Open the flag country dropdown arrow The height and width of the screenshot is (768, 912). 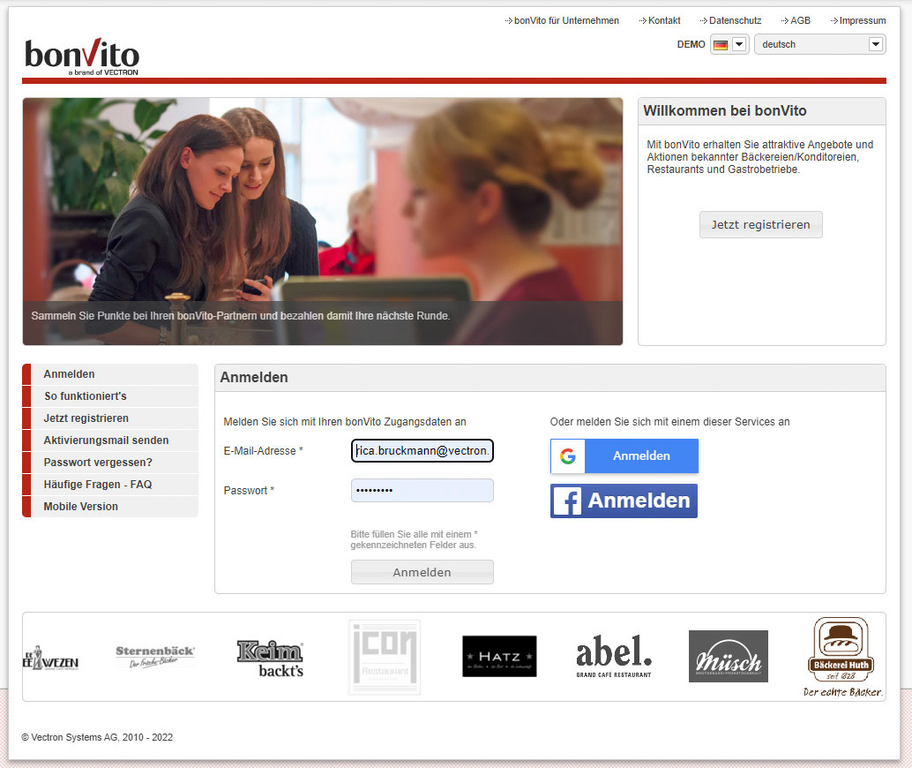pos(739,44)
